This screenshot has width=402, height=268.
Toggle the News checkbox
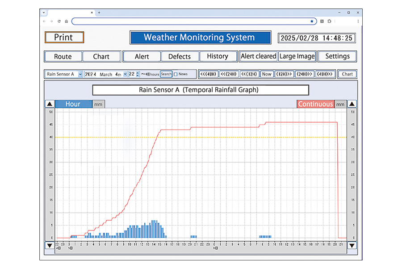[176, 74]
